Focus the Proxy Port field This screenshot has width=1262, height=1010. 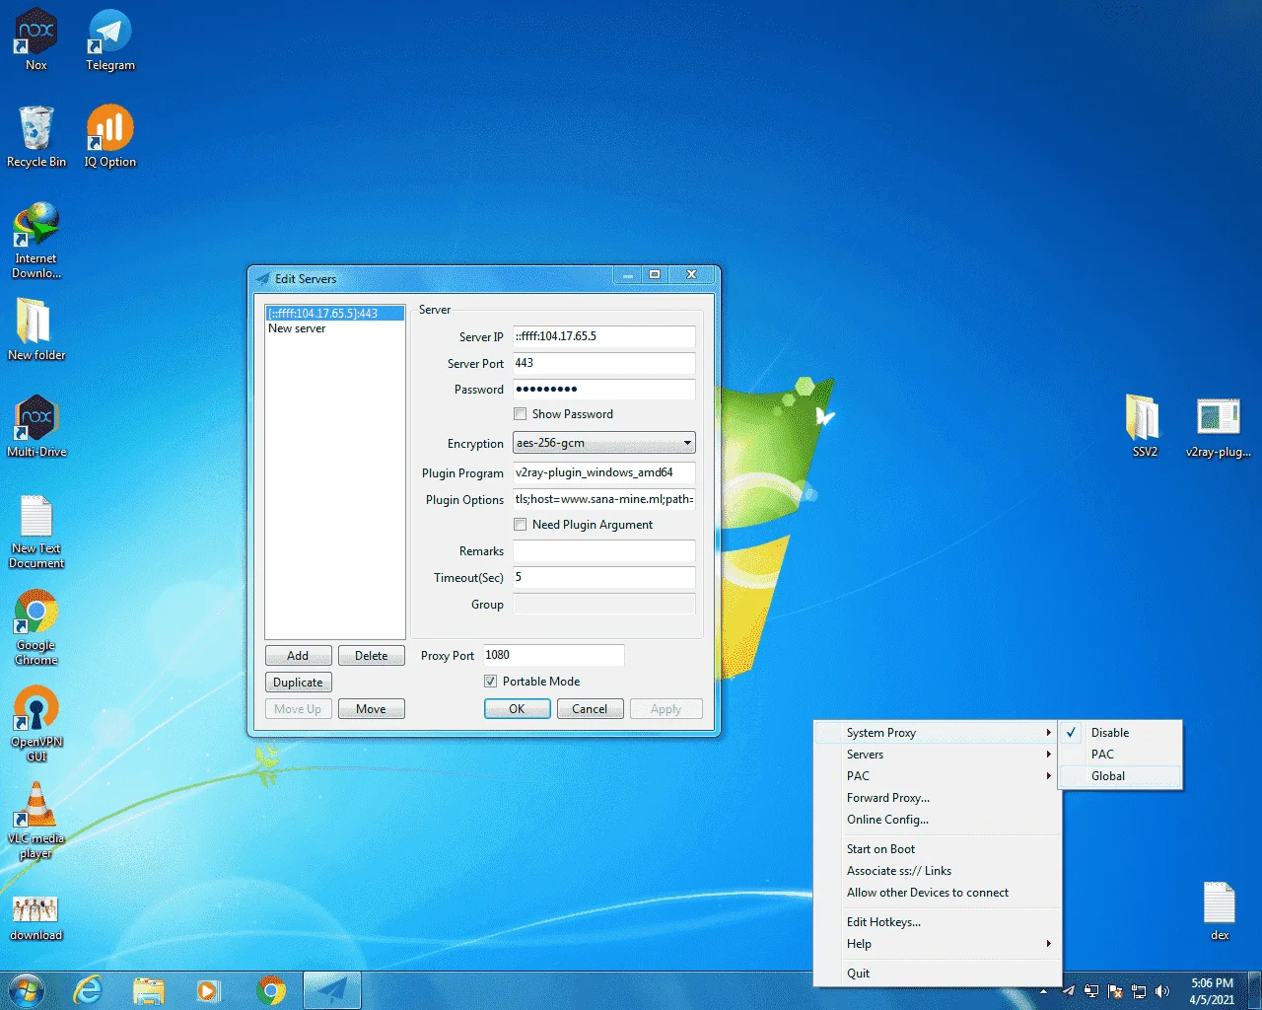click(x=553, y=655)
